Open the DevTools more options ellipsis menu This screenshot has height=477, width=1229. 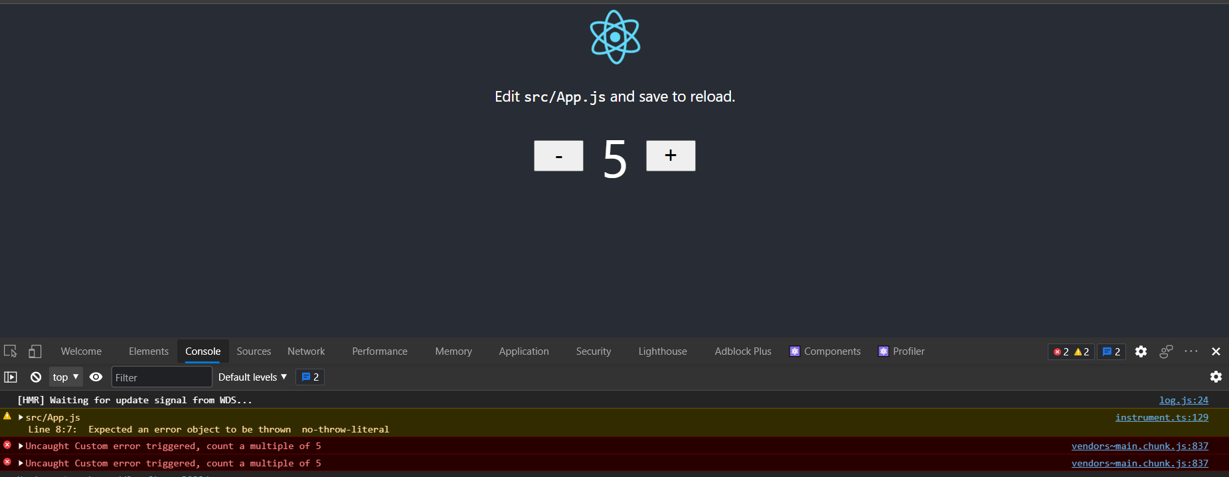pyautogui.click(x=1191, y=351)
